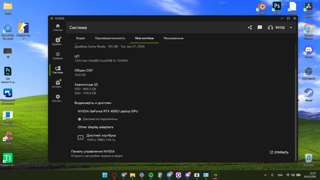Open Spotify from the taskbar

(x=151, y=175)
